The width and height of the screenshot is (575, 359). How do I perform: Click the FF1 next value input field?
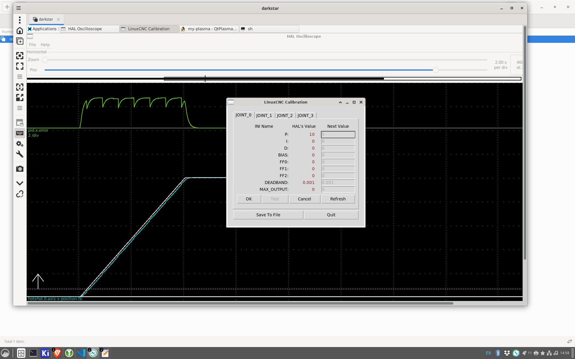click(x=338, y=169)
